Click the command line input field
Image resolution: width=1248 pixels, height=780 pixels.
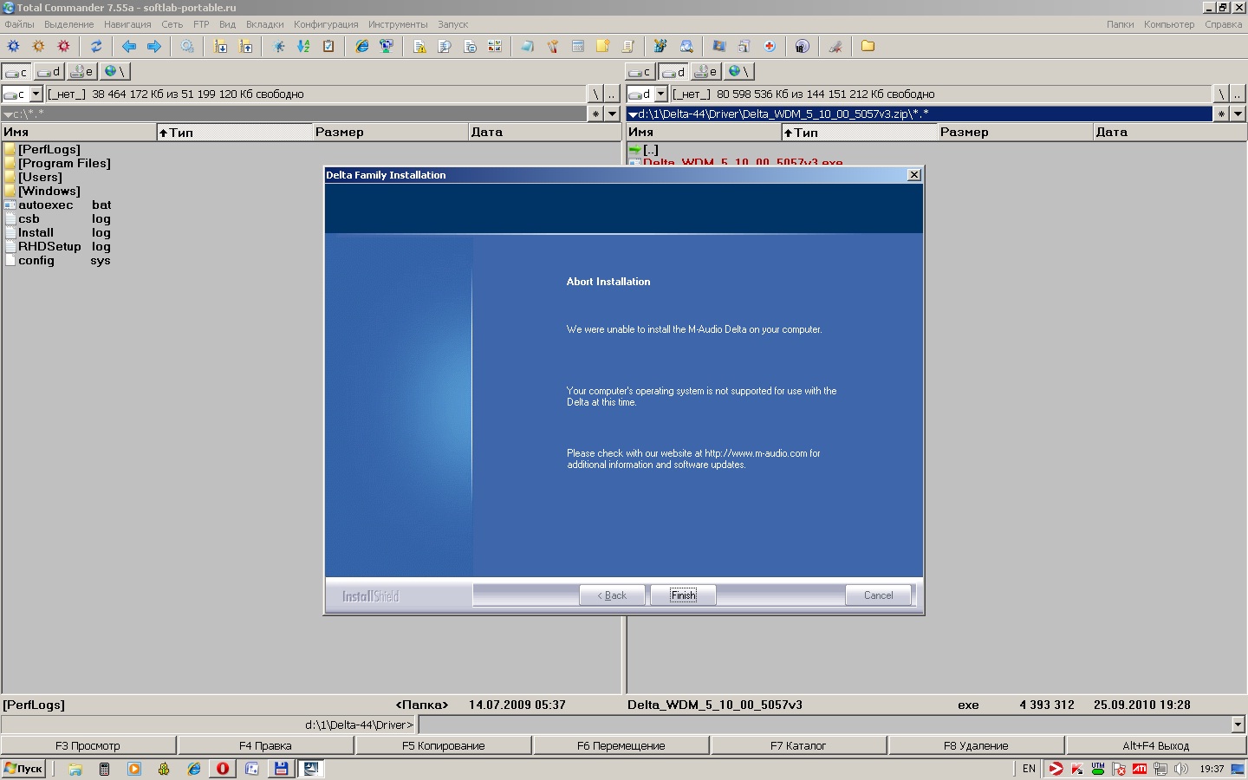click(823, 725)
